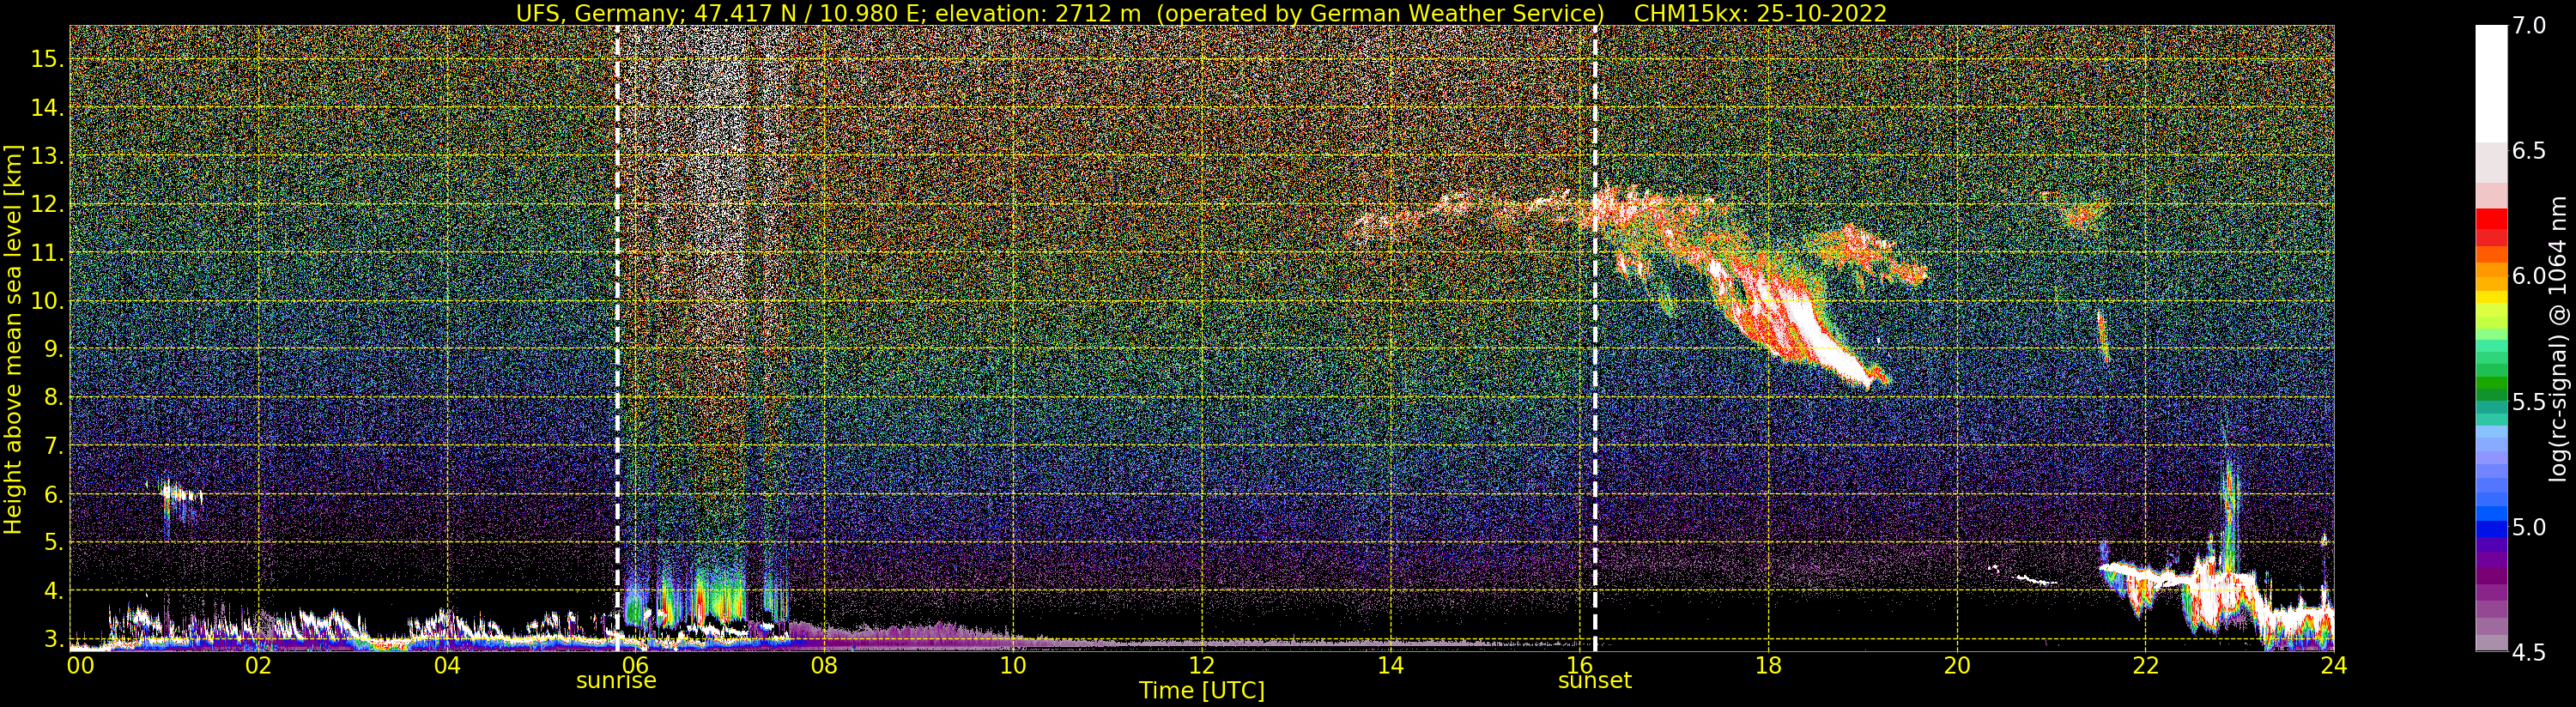Click the 'Height above mean sea level [km]' label
2576x707 pixels.
pyautogui.click(x=13, y=338)
